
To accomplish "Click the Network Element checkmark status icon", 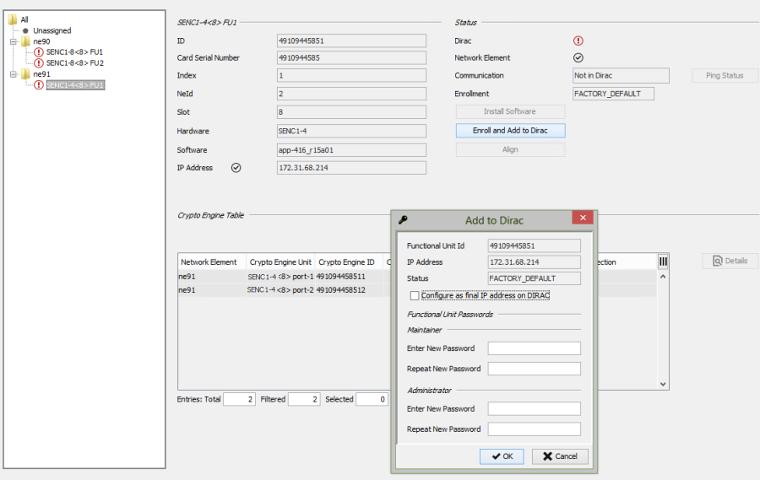I will point(578,58).
